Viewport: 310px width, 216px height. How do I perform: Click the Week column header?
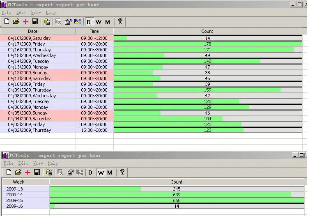tap(25, 182)
